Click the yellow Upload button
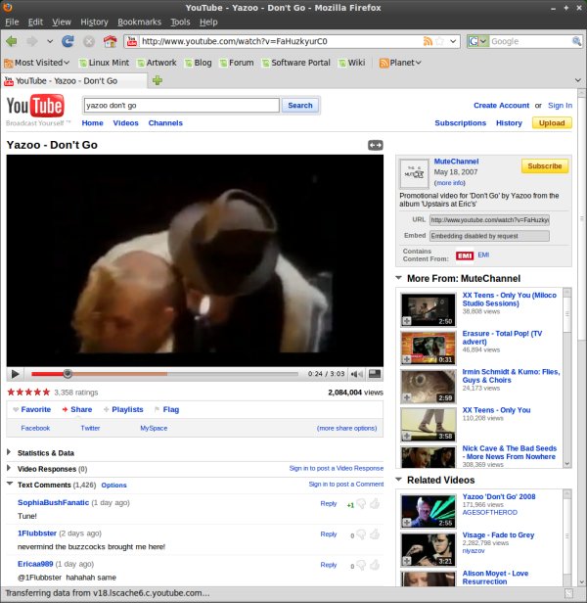The width and height of the screenshot is (587, 603). 552,123
